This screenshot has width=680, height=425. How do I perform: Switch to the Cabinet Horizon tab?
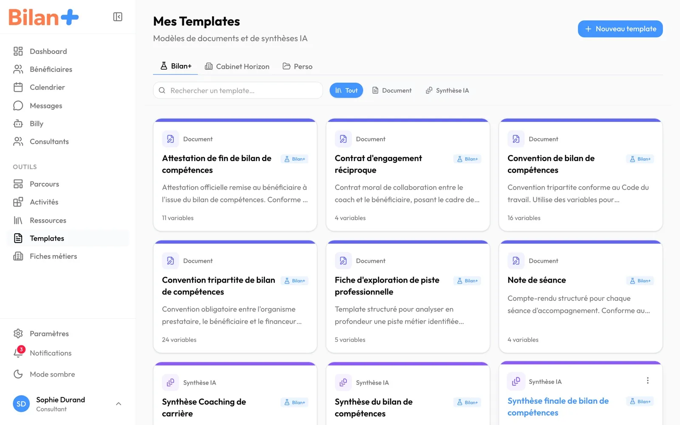point(237,66)
